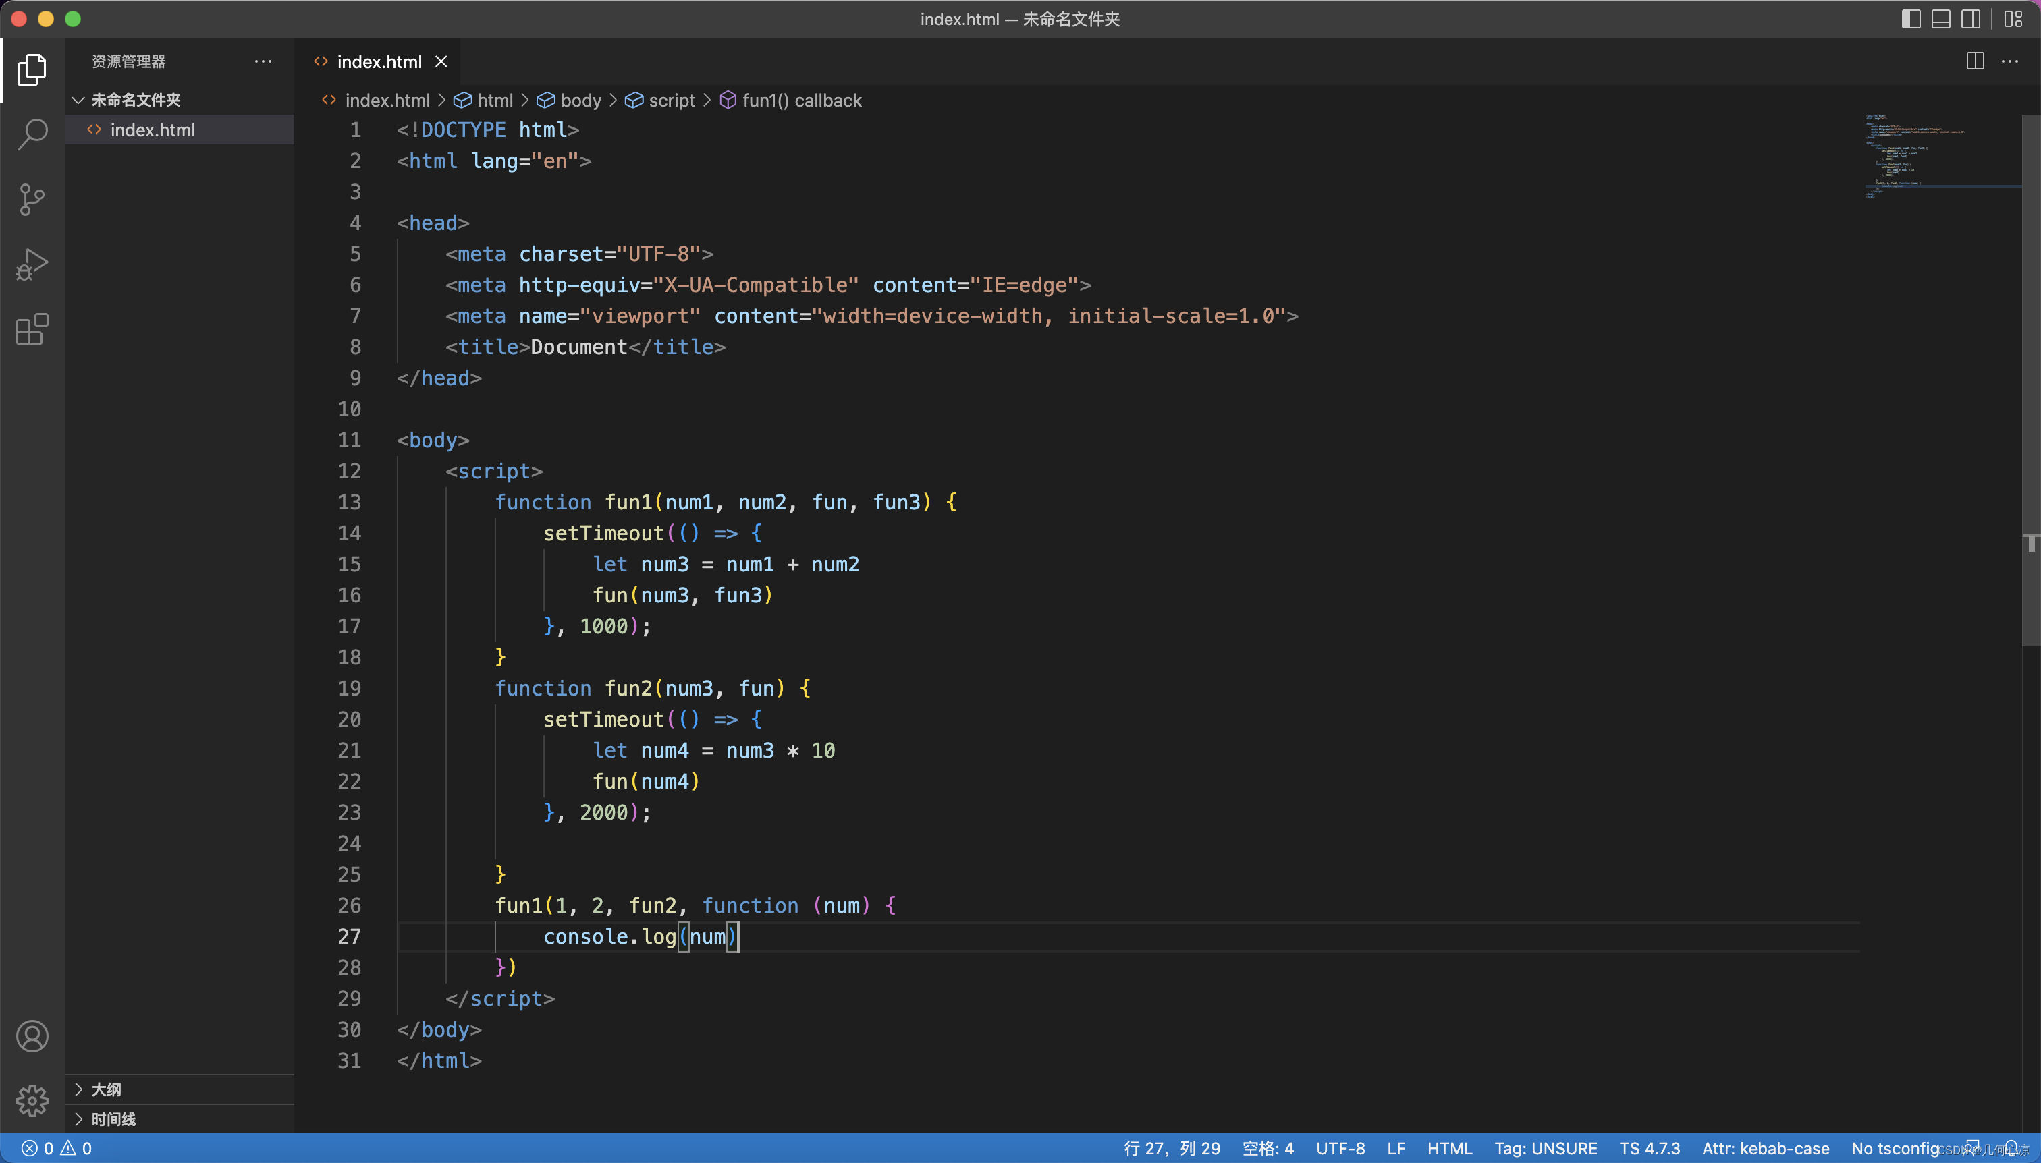
Task: Open errors and warnings status indicator
Action: click(x=56, y=1149)
